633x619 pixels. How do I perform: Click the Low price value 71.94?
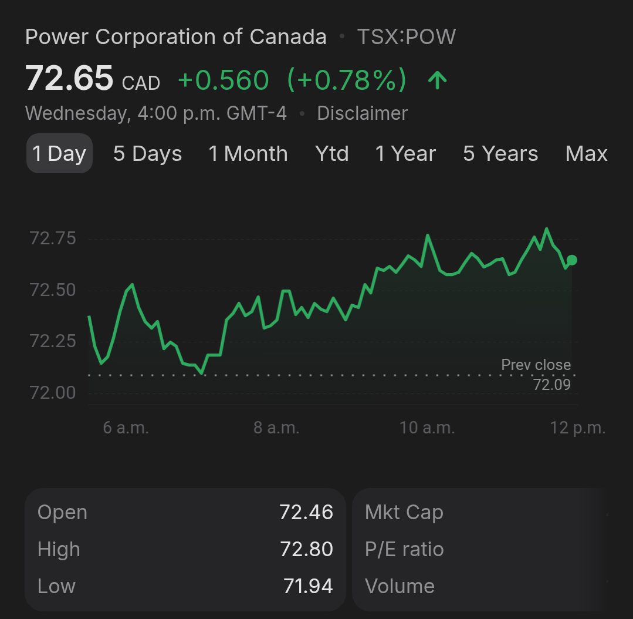coord(308,586)
